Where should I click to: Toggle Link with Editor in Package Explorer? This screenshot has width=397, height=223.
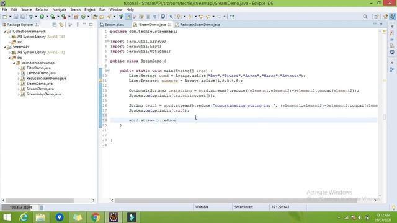61,25
